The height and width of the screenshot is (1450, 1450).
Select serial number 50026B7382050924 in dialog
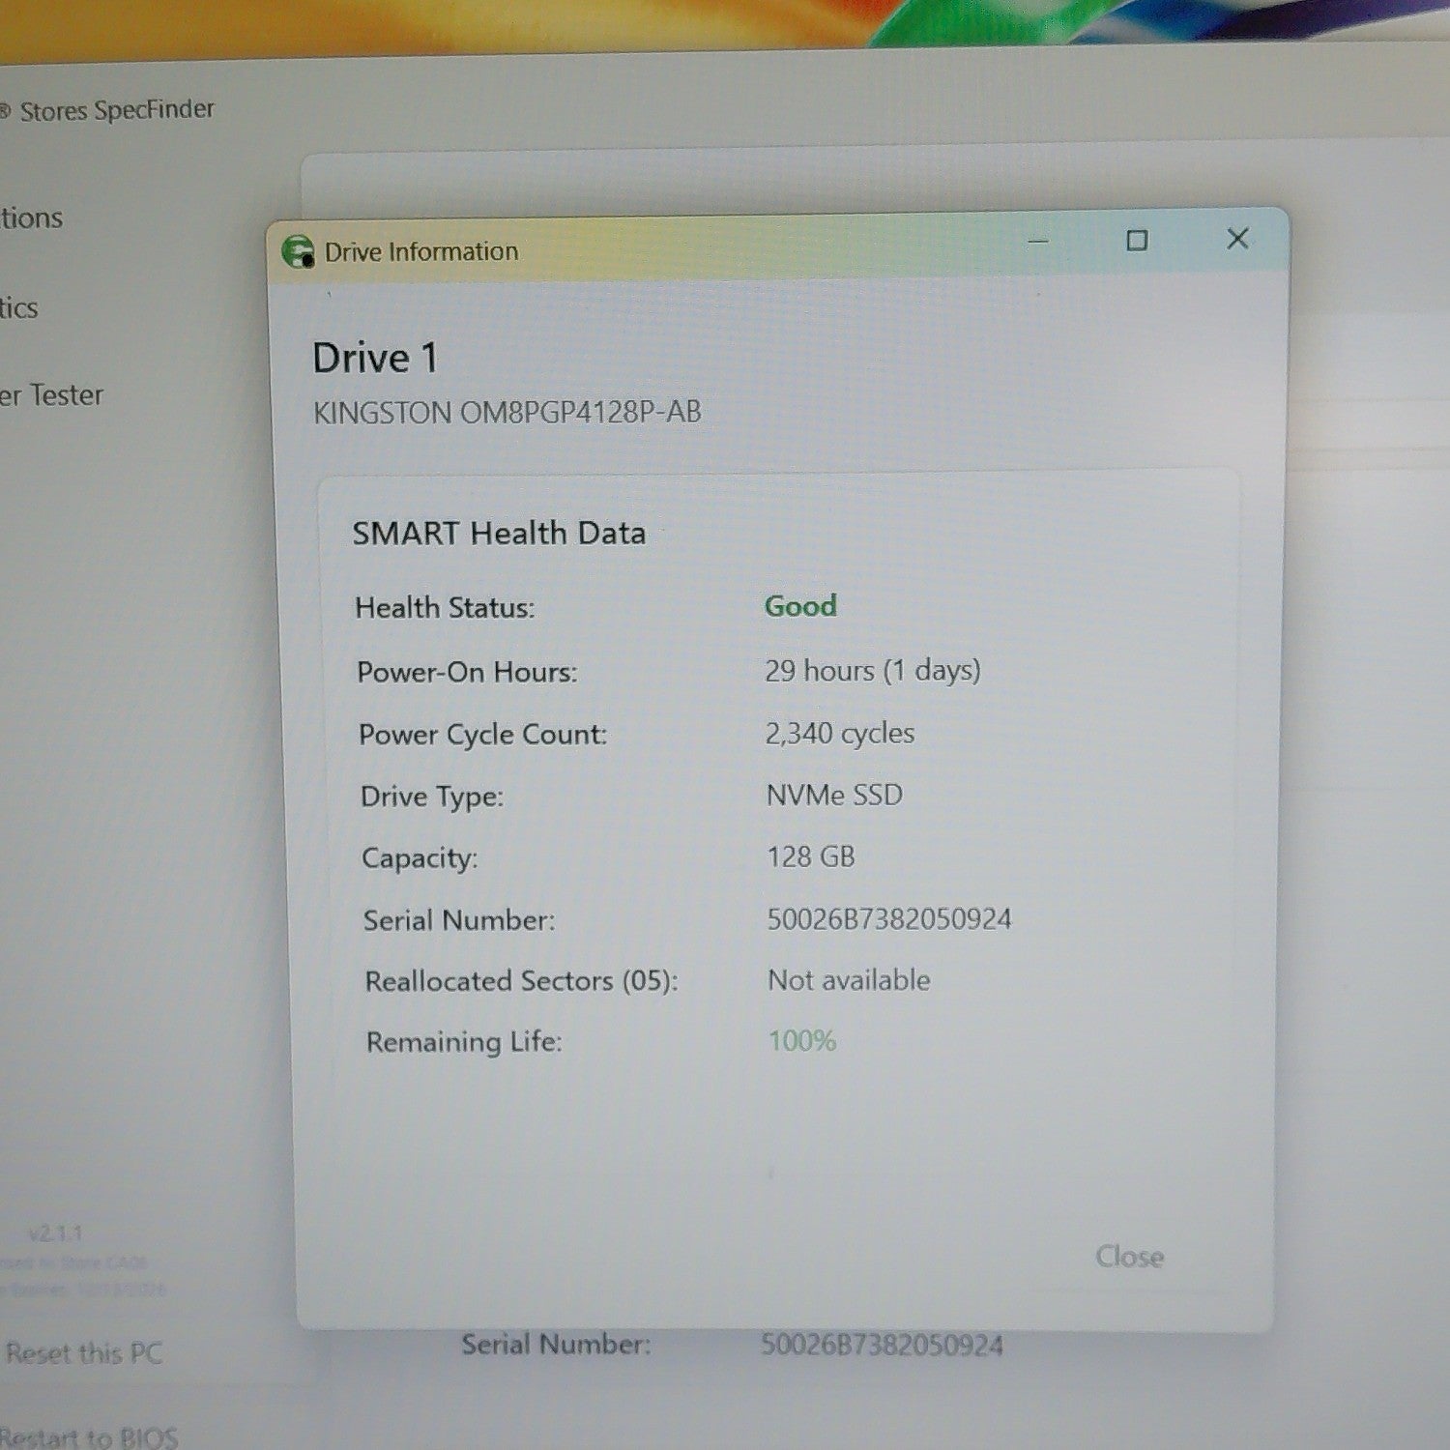pyautogui.click(x=889, y=919)
